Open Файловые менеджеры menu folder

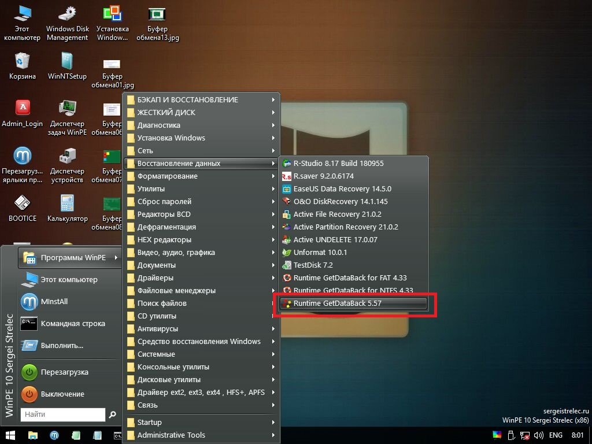click(x=202, y=291)
